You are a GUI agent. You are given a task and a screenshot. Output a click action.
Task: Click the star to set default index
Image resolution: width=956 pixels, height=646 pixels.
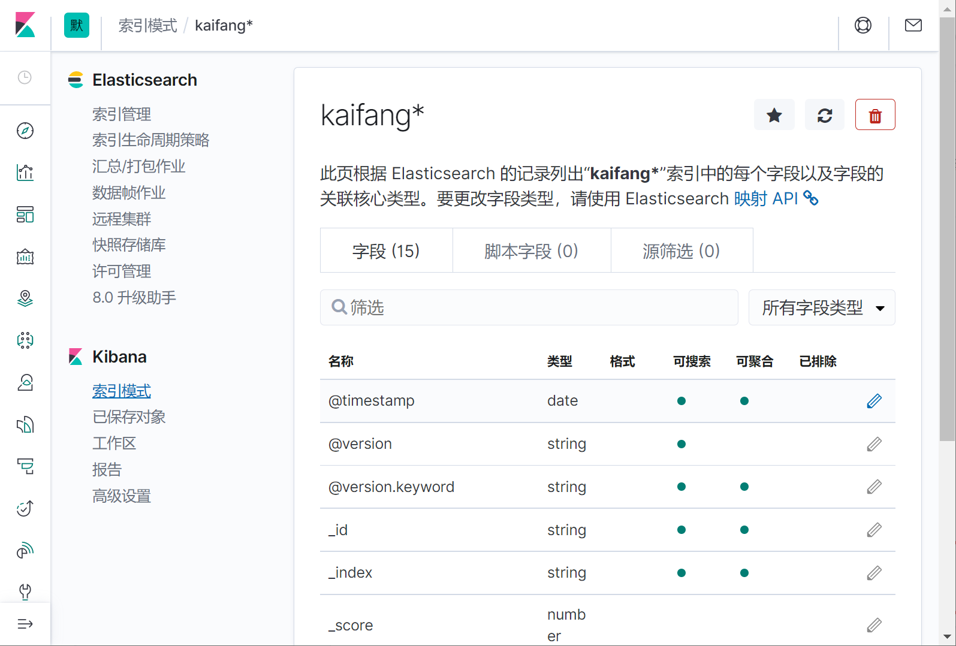(774, 115)
